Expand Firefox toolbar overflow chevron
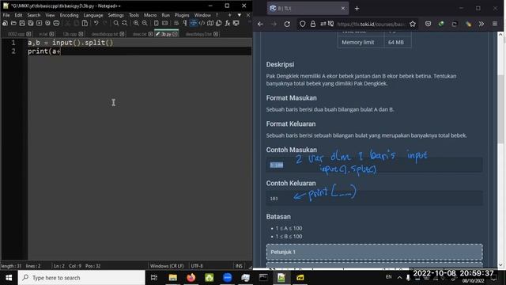The image size is (506, 285). click(481, 24)
